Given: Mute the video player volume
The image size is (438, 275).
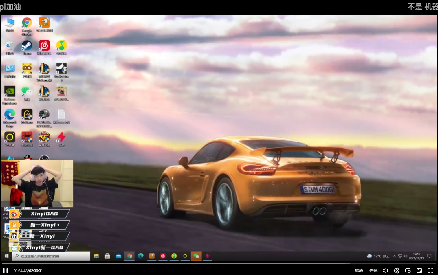Looking at the screenshot, I should pos(385,270).
